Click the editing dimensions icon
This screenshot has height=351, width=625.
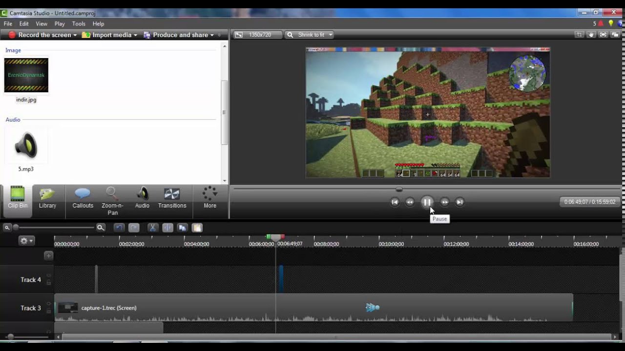[x=238, y=35]
